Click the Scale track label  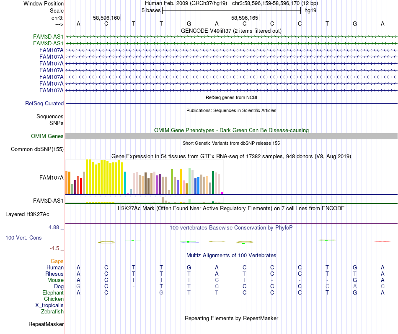pos(57,10)
